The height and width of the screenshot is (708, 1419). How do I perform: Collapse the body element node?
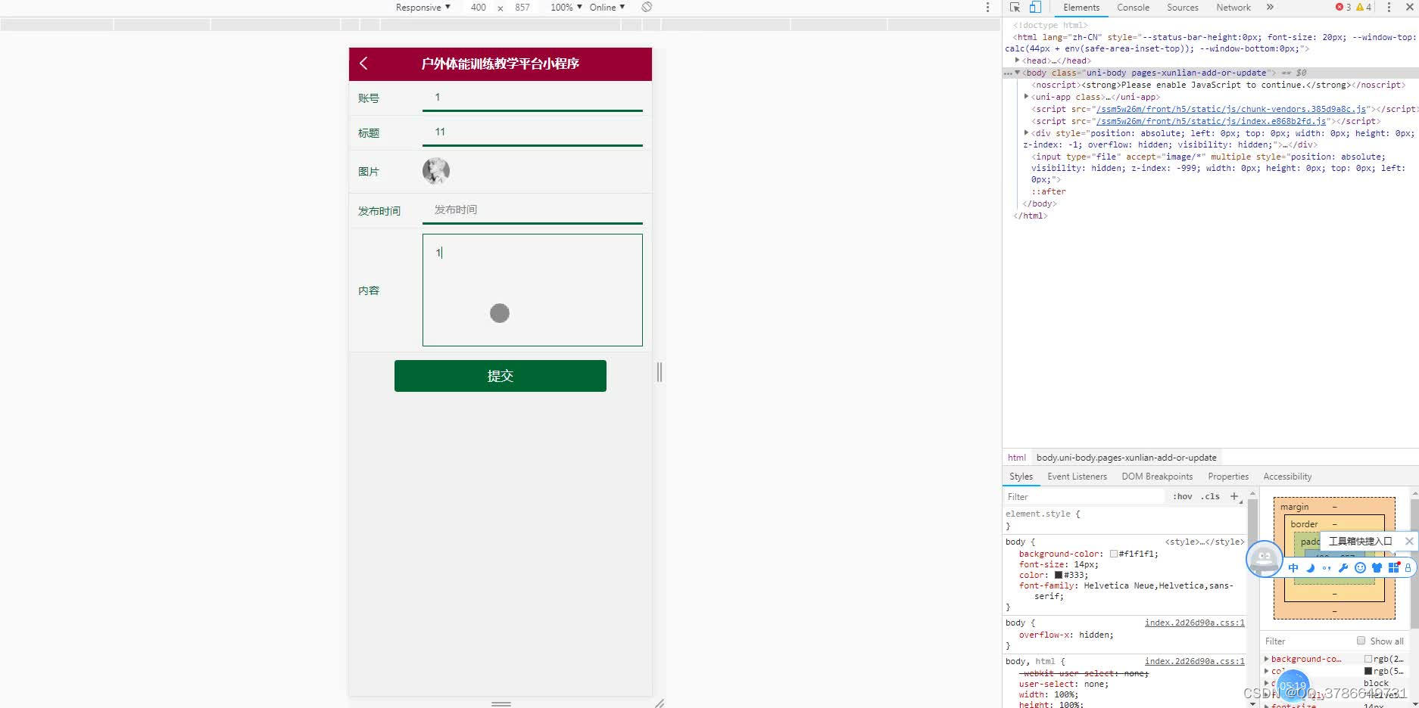point(1017,73)
